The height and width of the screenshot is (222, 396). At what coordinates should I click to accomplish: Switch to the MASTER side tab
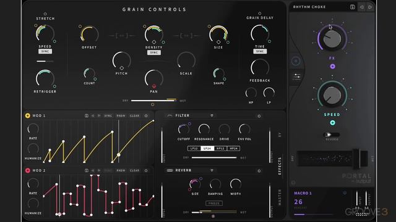(280, 197)
